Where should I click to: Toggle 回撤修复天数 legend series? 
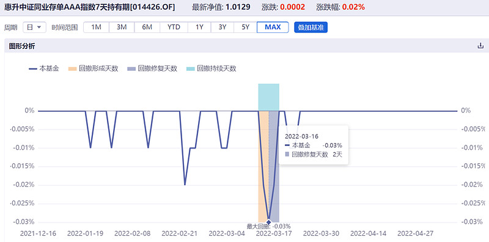152,68
